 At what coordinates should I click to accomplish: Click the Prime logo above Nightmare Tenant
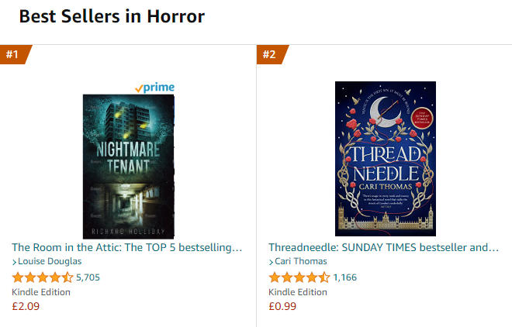pos(154,87)
